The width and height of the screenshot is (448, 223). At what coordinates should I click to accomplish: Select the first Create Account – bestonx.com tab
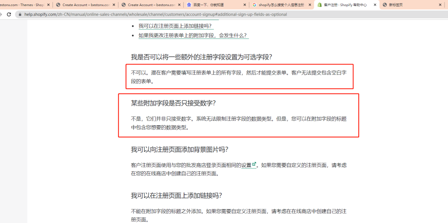pyautogui.click(x=83, y=5)
